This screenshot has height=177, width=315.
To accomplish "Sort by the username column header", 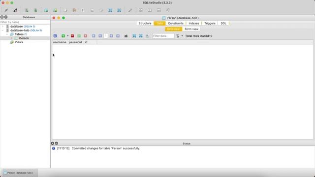I will (x=60, y=42).
